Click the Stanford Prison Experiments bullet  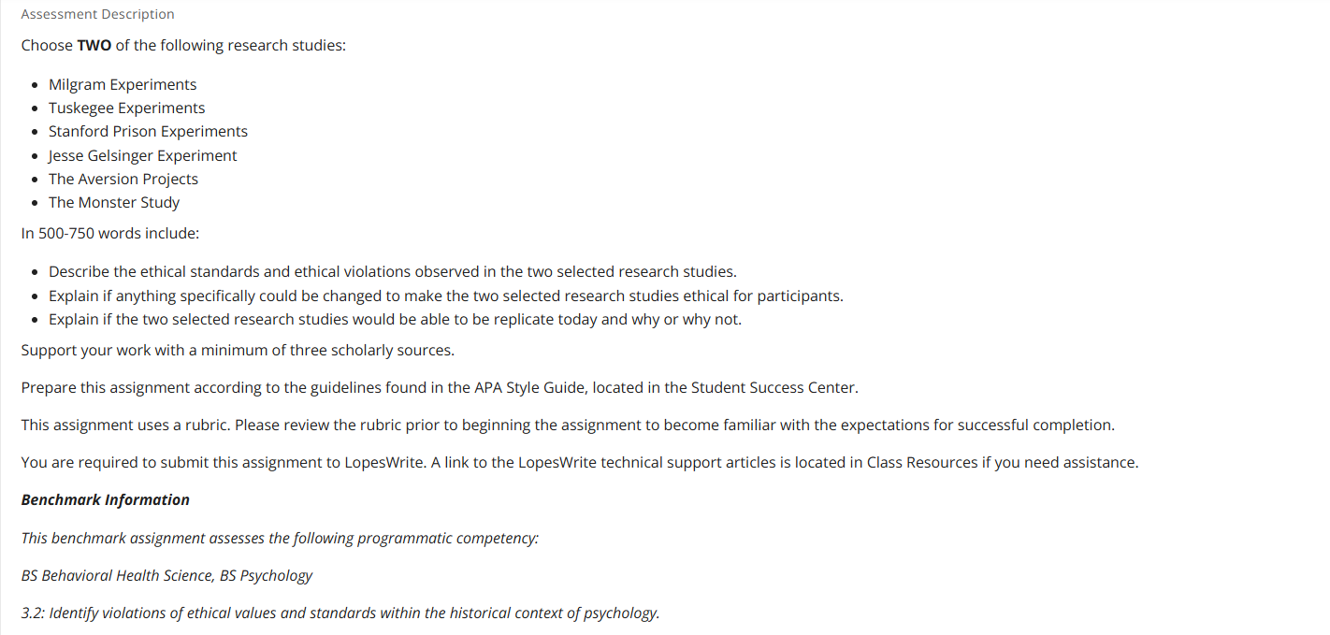click(148, 131)
